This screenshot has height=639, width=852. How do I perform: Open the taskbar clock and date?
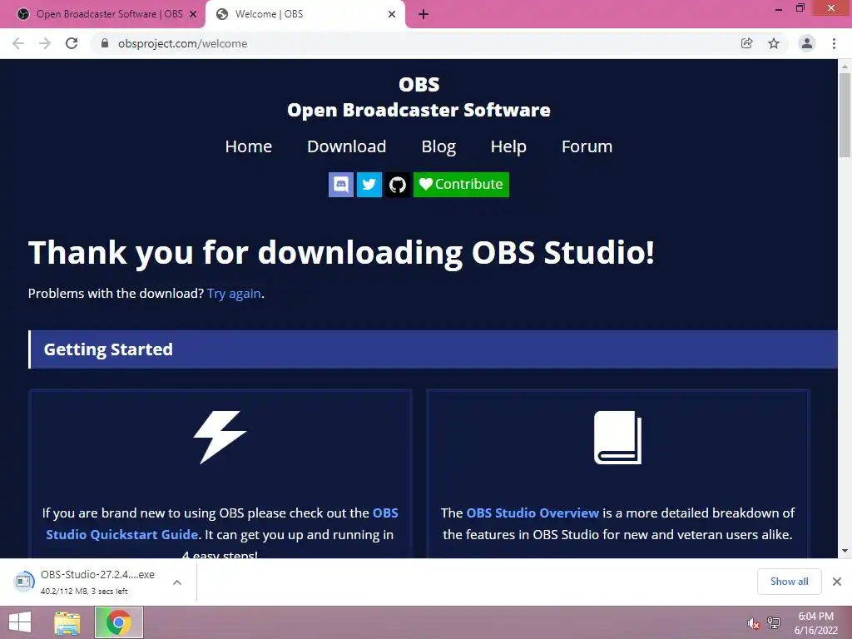(815, 623)
